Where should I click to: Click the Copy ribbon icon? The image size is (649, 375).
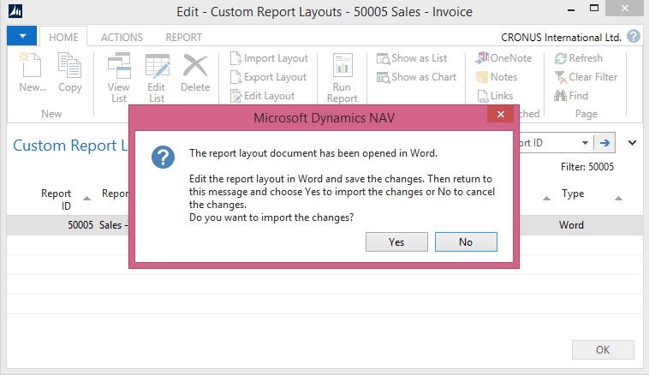[x=69, y=73]
